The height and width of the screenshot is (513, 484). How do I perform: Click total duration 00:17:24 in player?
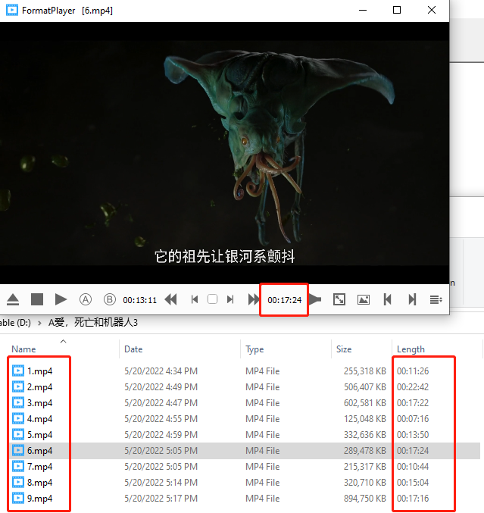pos(284,300)
